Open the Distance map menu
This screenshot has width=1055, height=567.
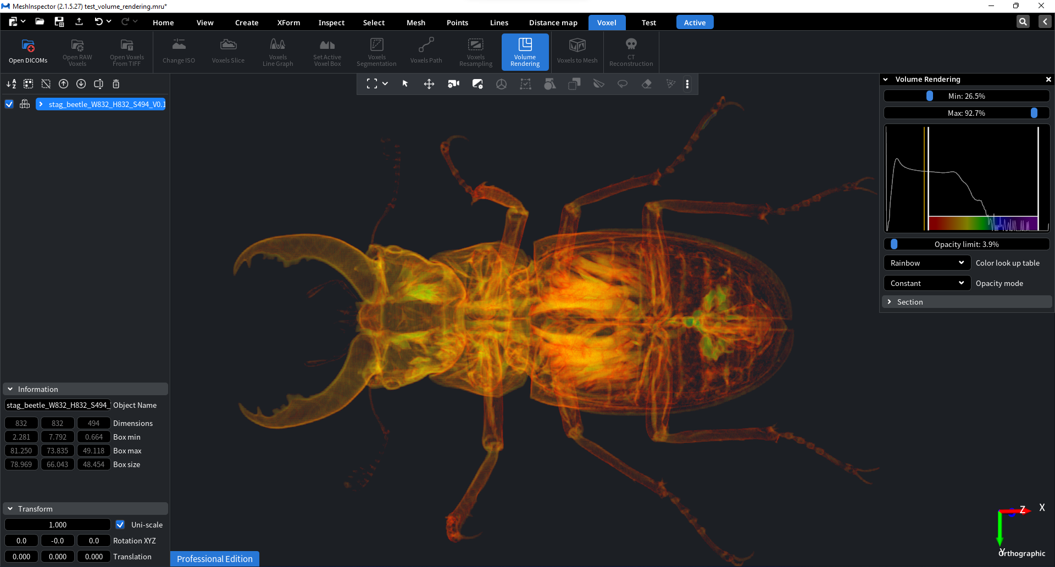click(x=553, y=23)
